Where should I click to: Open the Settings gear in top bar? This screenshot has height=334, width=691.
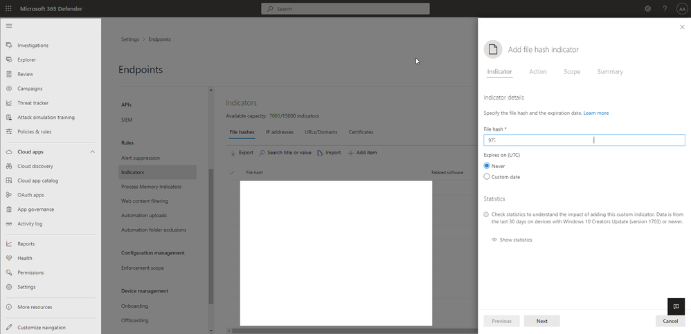tap(648, 9)
